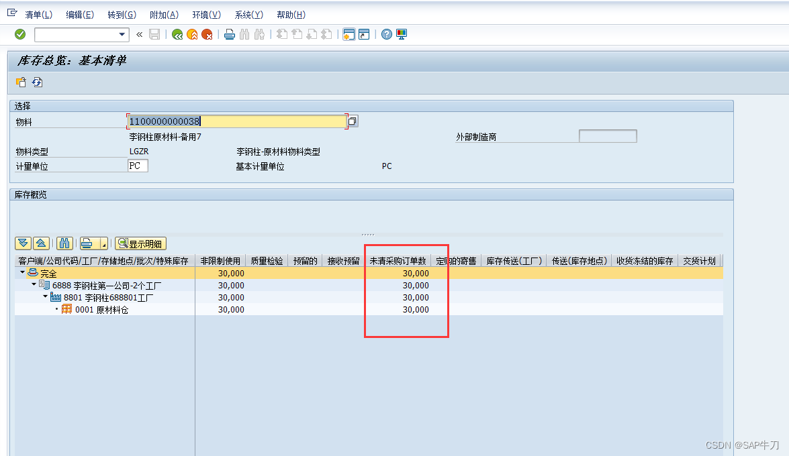
Task: Click the Find binoculars icon in standard toolbar
Action: pyautogui.click(x=244, y=34)
